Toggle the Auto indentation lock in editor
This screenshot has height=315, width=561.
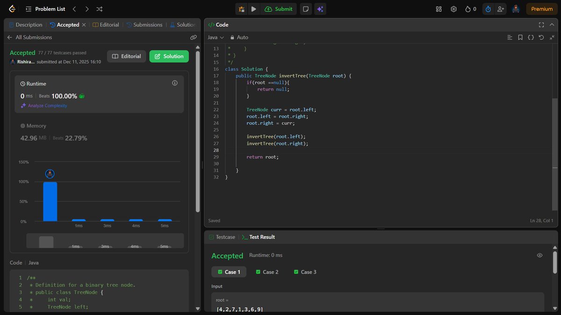[240, 37]
